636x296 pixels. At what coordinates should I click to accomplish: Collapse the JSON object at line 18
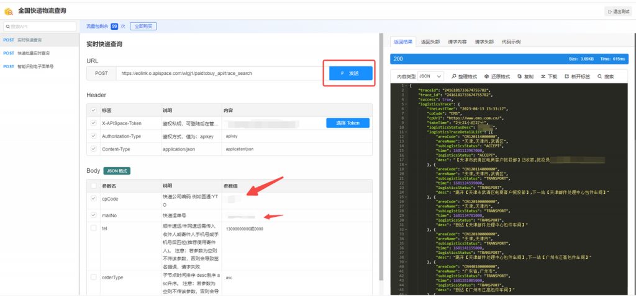click(407, 164)
